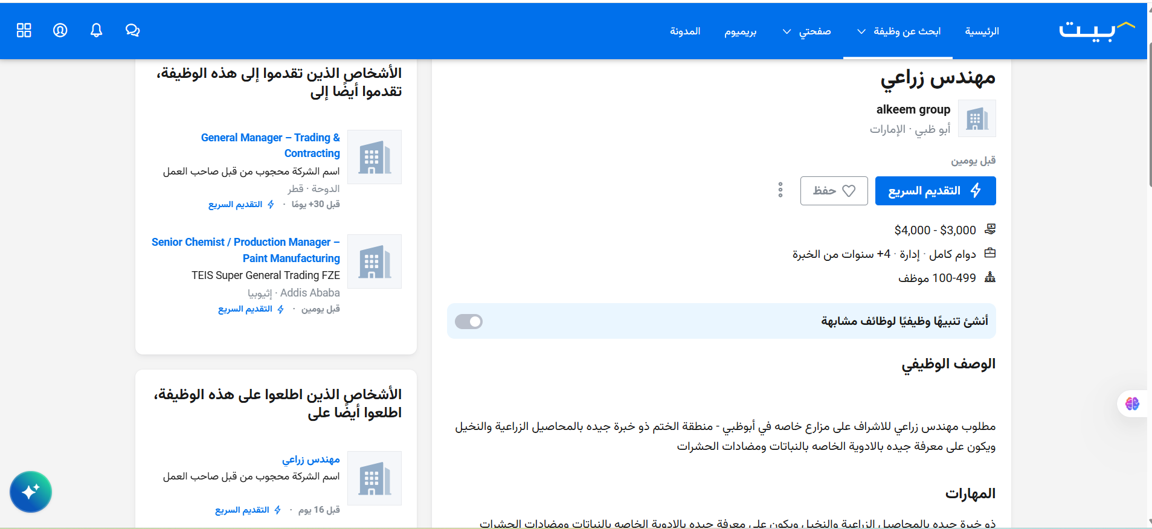
Task: Click the Bayt logo in header
Action: (x=1096, y=31)
